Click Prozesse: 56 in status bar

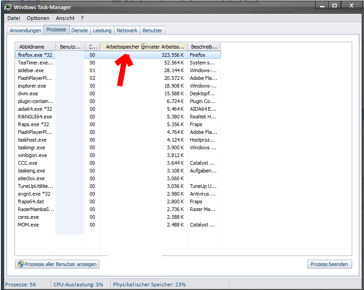[20, 285]
